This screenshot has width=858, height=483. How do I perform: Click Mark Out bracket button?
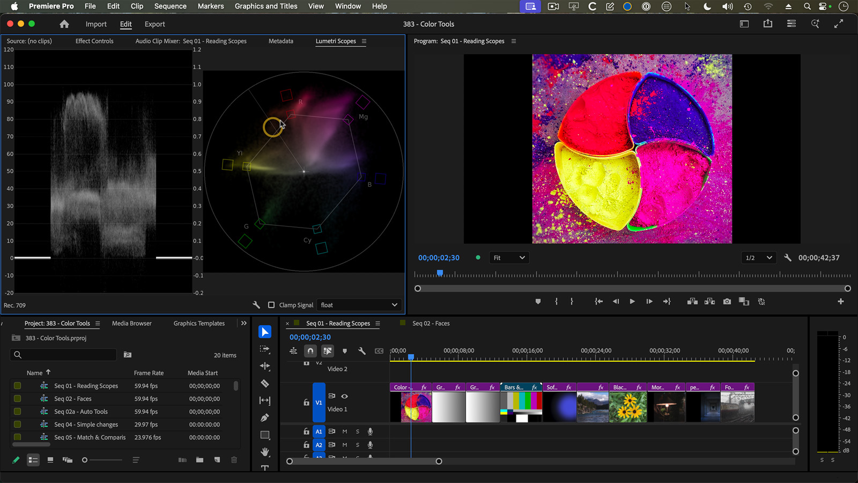pyautogui.click(x=572, y=302)
